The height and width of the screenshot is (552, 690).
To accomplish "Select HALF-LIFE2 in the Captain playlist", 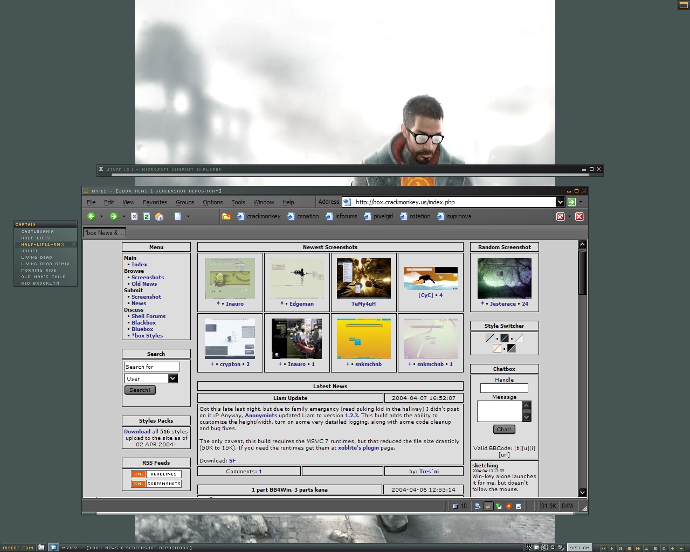I will coord(46,238).
